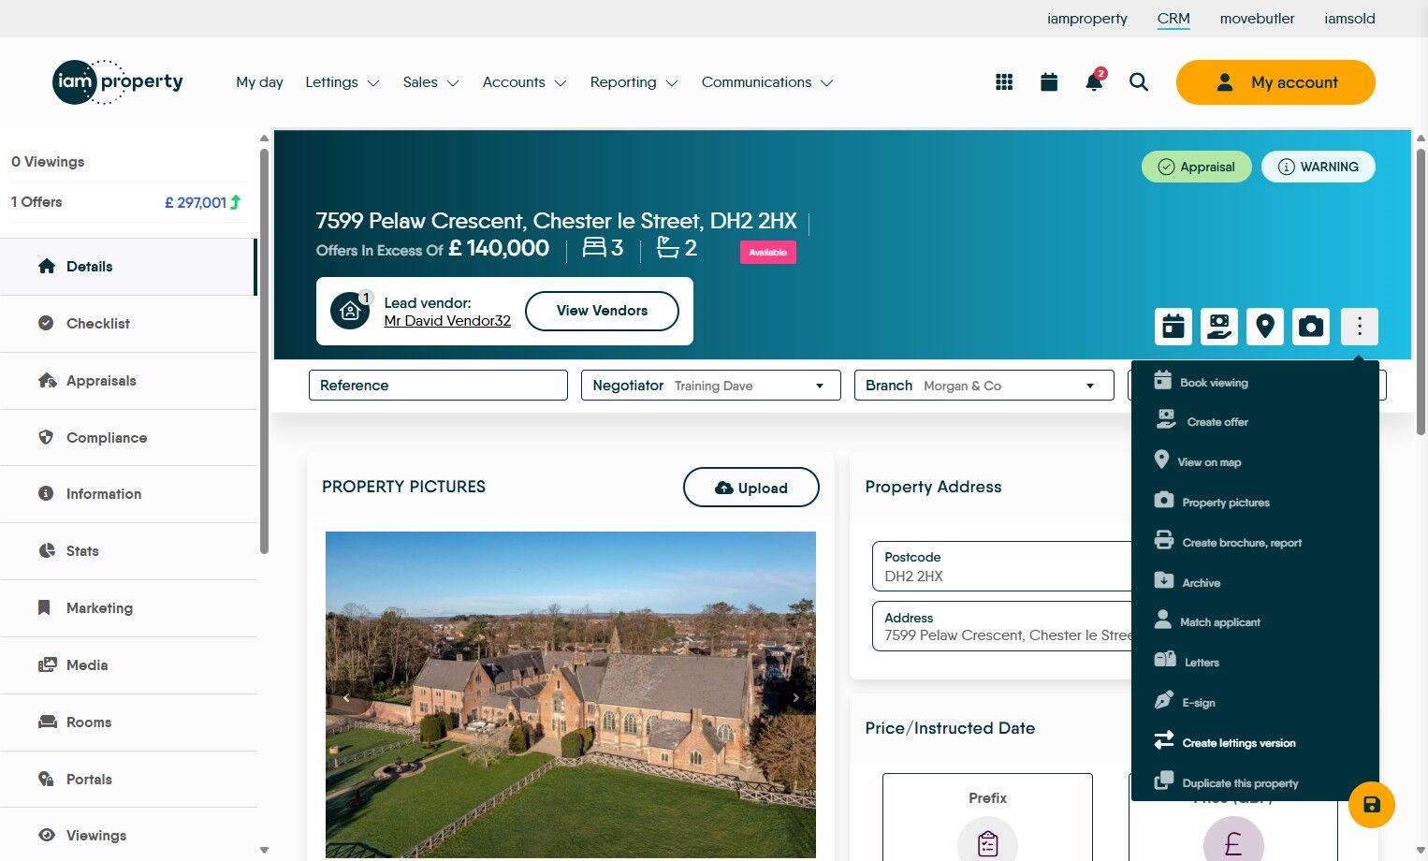Upload property pictures

(x=751, y=488)
